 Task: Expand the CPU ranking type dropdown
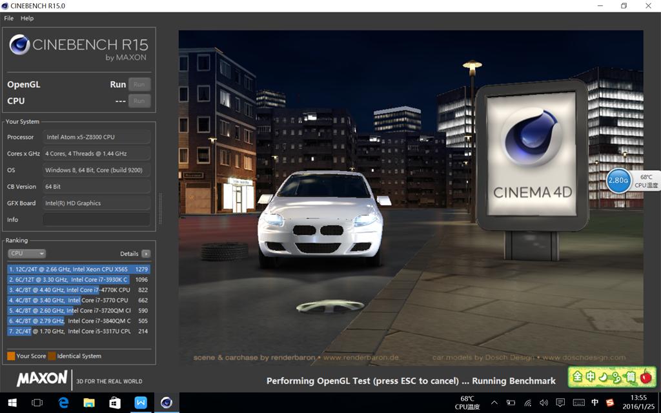click(26, 254)
